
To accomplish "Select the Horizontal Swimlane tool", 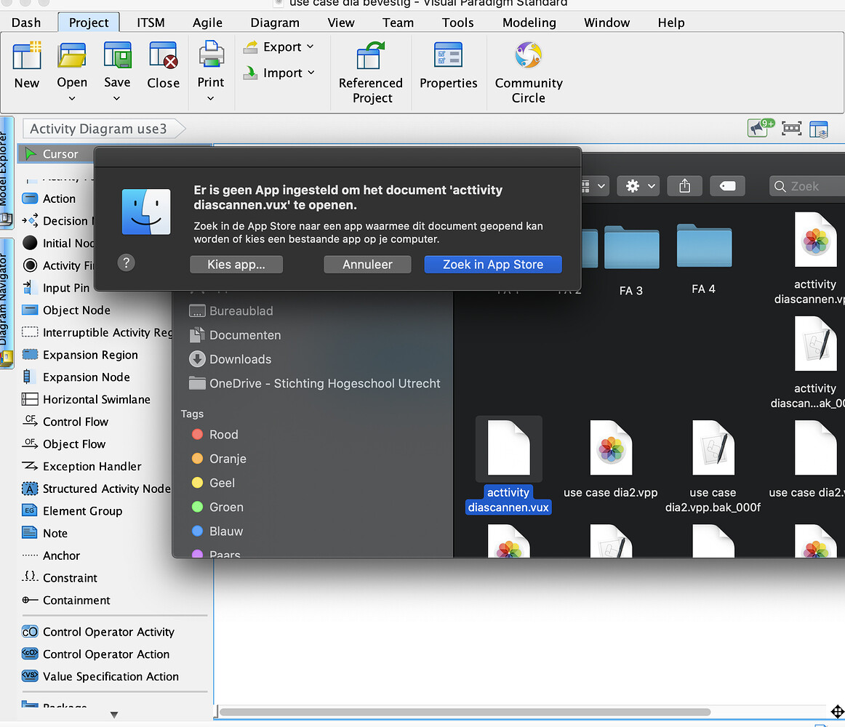I will pos(87,399).
